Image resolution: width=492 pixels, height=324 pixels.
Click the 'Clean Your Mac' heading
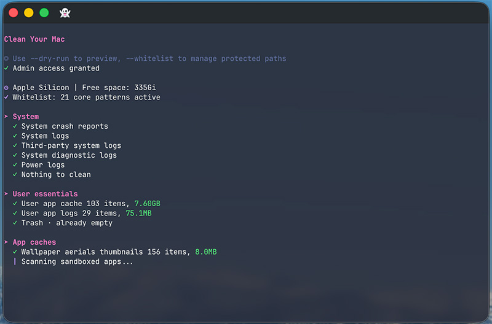click(34, 39)
